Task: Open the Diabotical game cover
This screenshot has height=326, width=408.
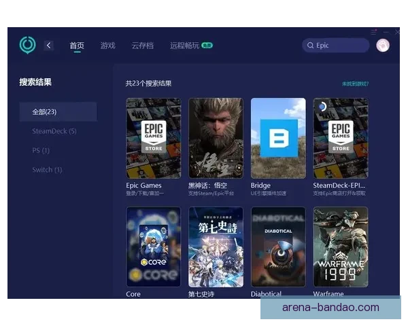Action: [x=278, y=247]
